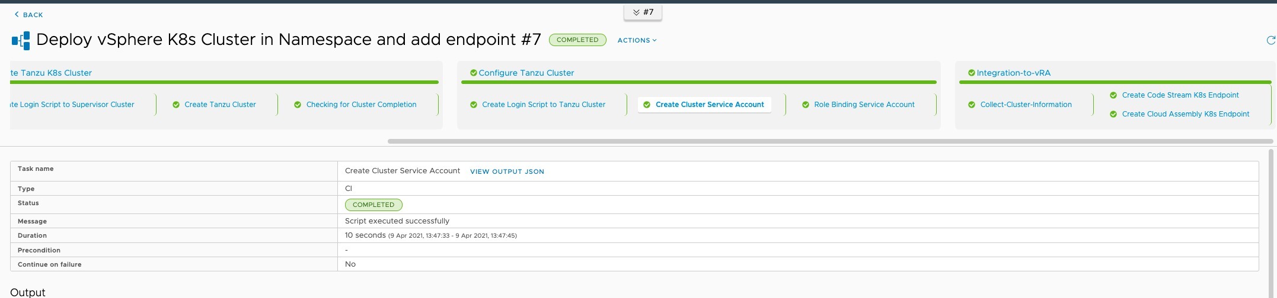Open the Create Tanzu Cluster task
The width and height of the screenshot is (1277, 298).
pos(220,105)
